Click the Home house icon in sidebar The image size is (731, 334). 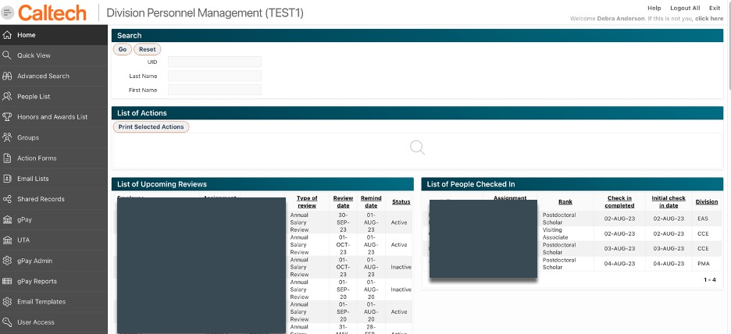[7, 35]
